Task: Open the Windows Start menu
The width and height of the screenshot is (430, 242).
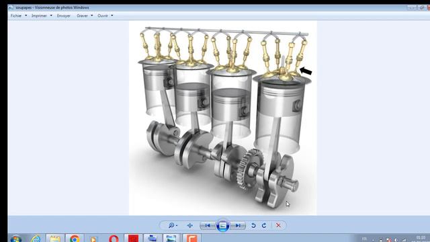Action: tap(16, 239)
